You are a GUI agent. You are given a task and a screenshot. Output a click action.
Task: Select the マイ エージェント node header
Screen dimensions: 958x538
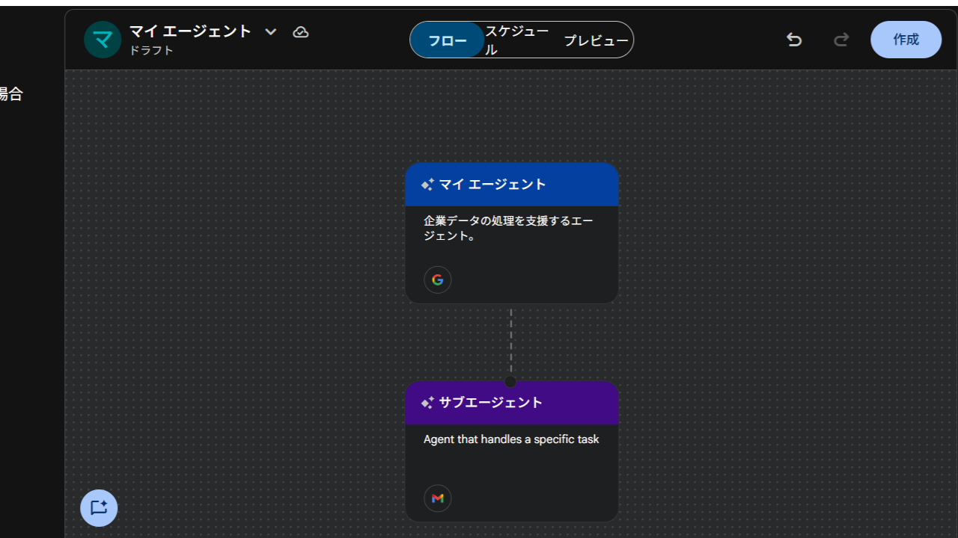[512, 185]
